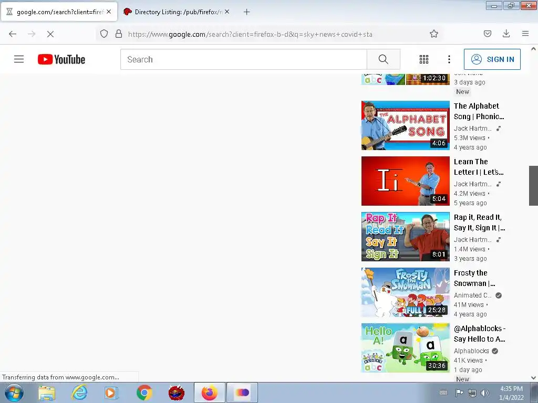The height and width of the screenshot is (403, 538).
Task: Stop loading the page with X button
Action: 50,34
